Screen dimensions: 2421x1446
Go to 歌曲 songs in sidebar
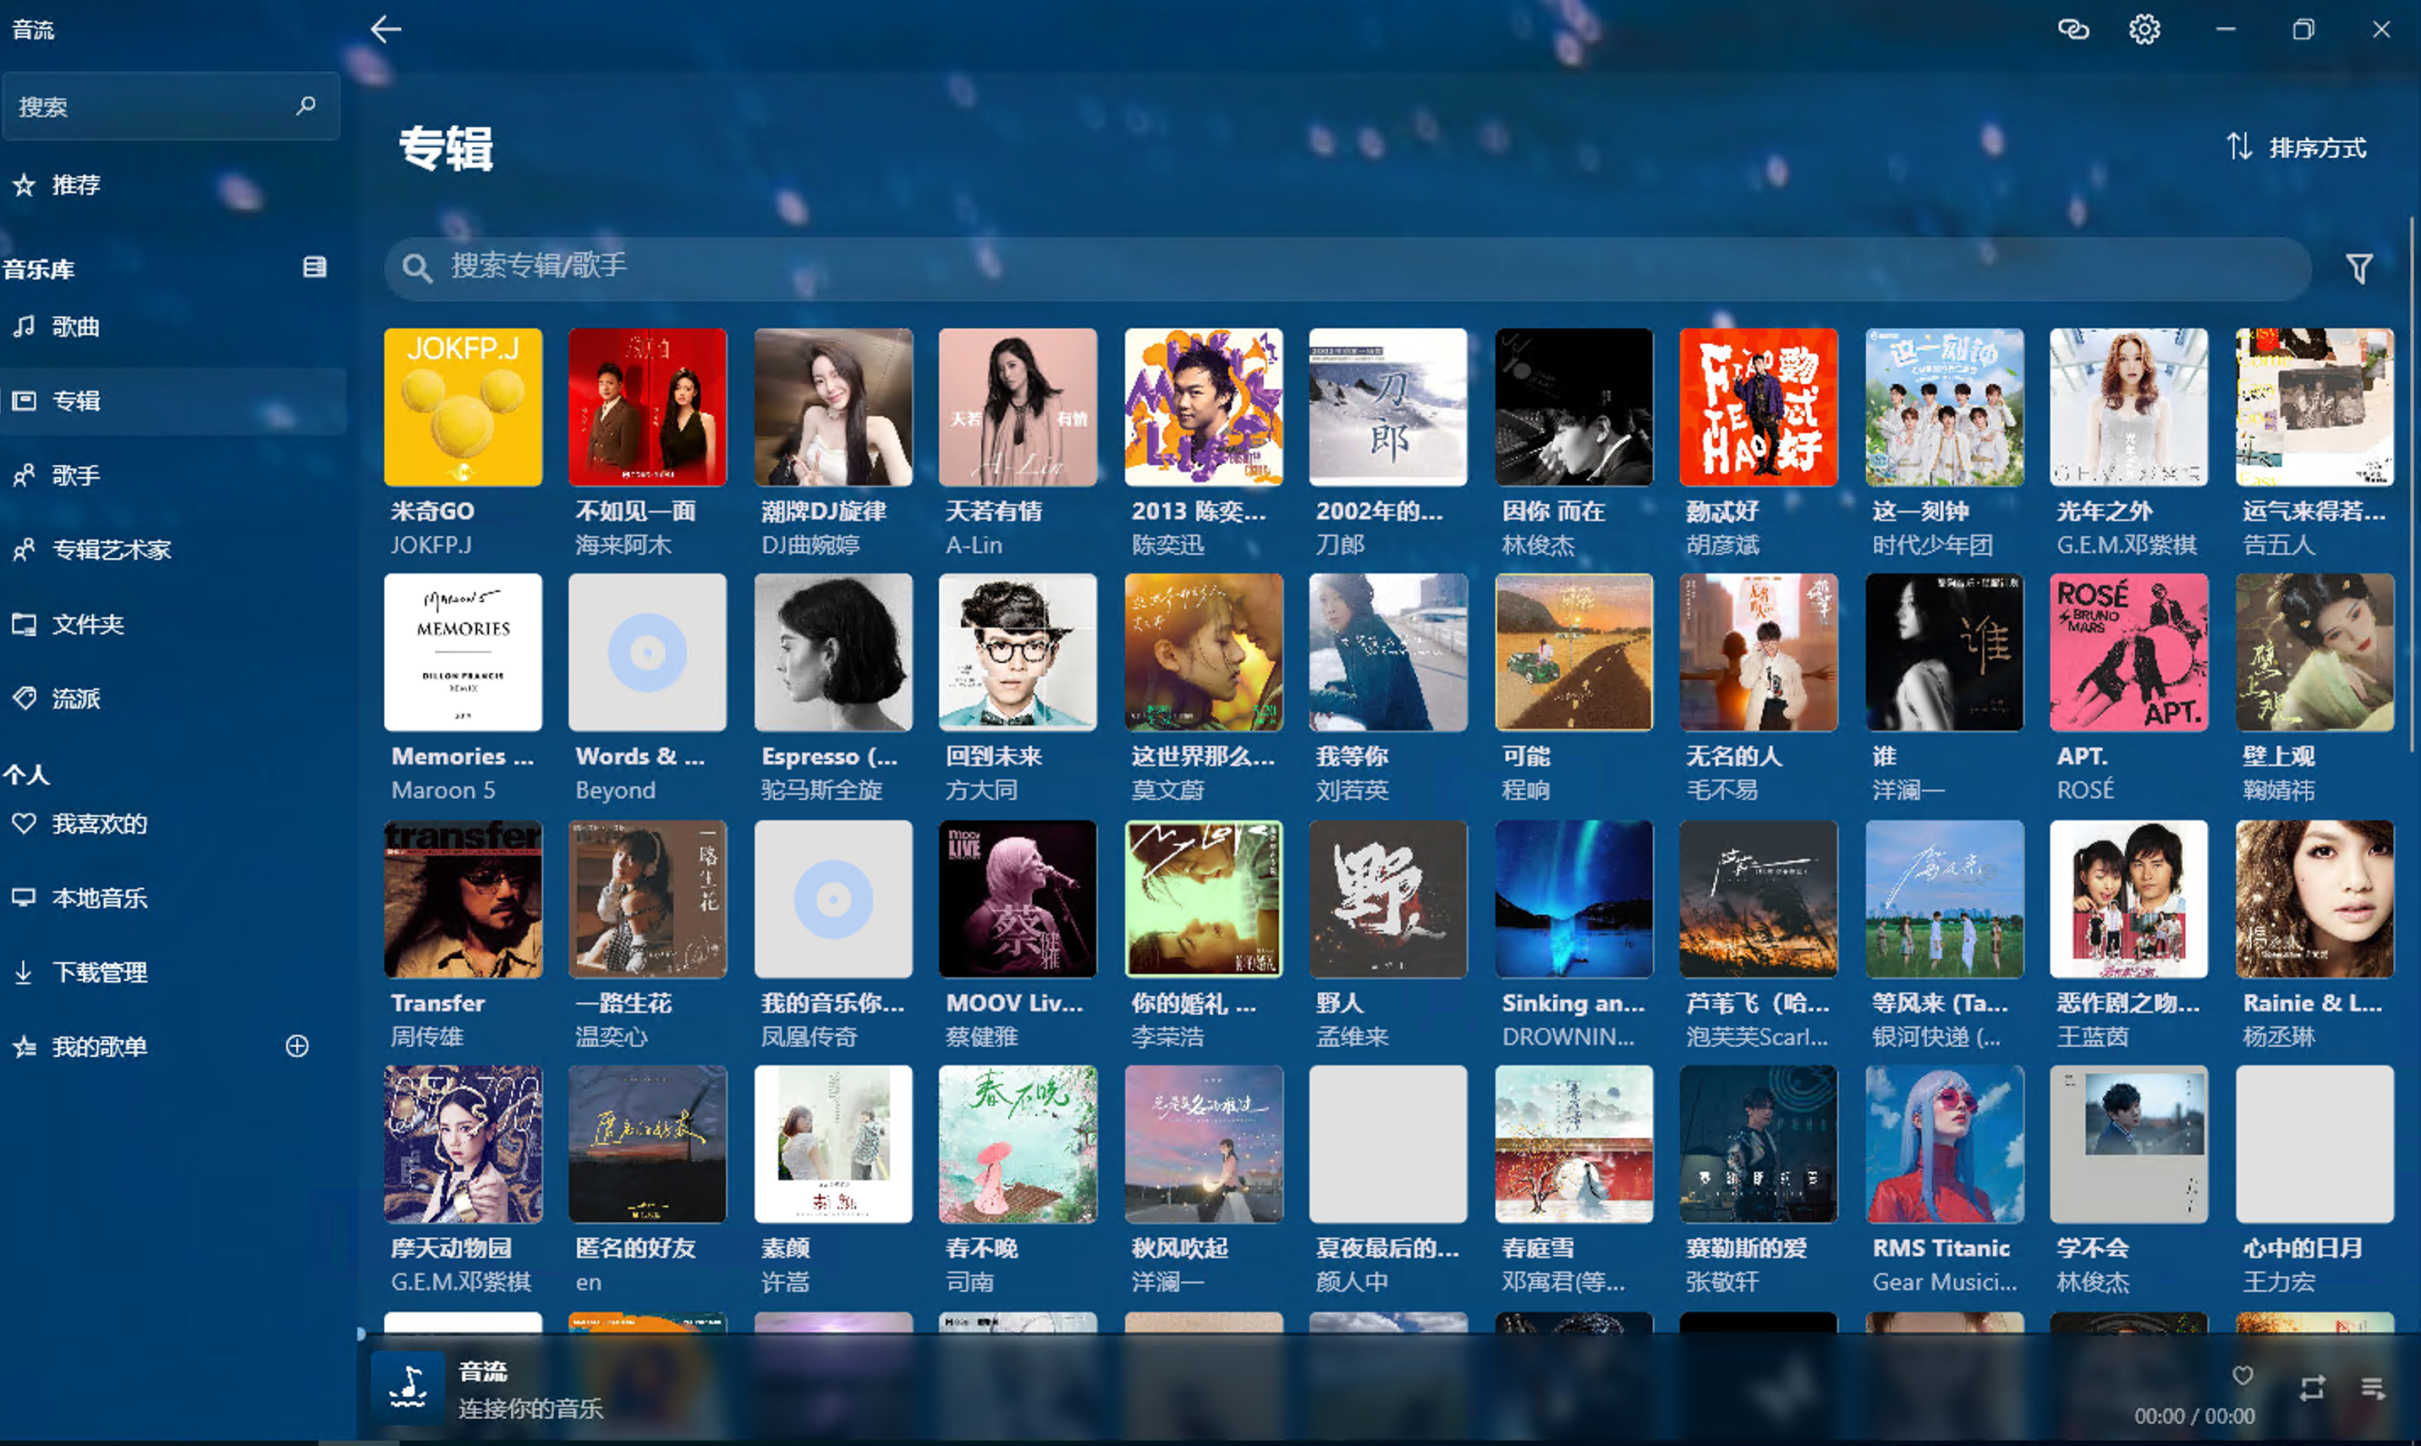pos(173,326)
